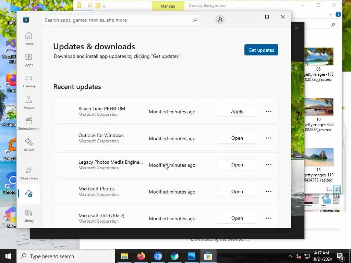Image resolution: width=351 pixels, height=263 pixels.
Task: Click the search magnifier icon in Store
Action: 195,20
